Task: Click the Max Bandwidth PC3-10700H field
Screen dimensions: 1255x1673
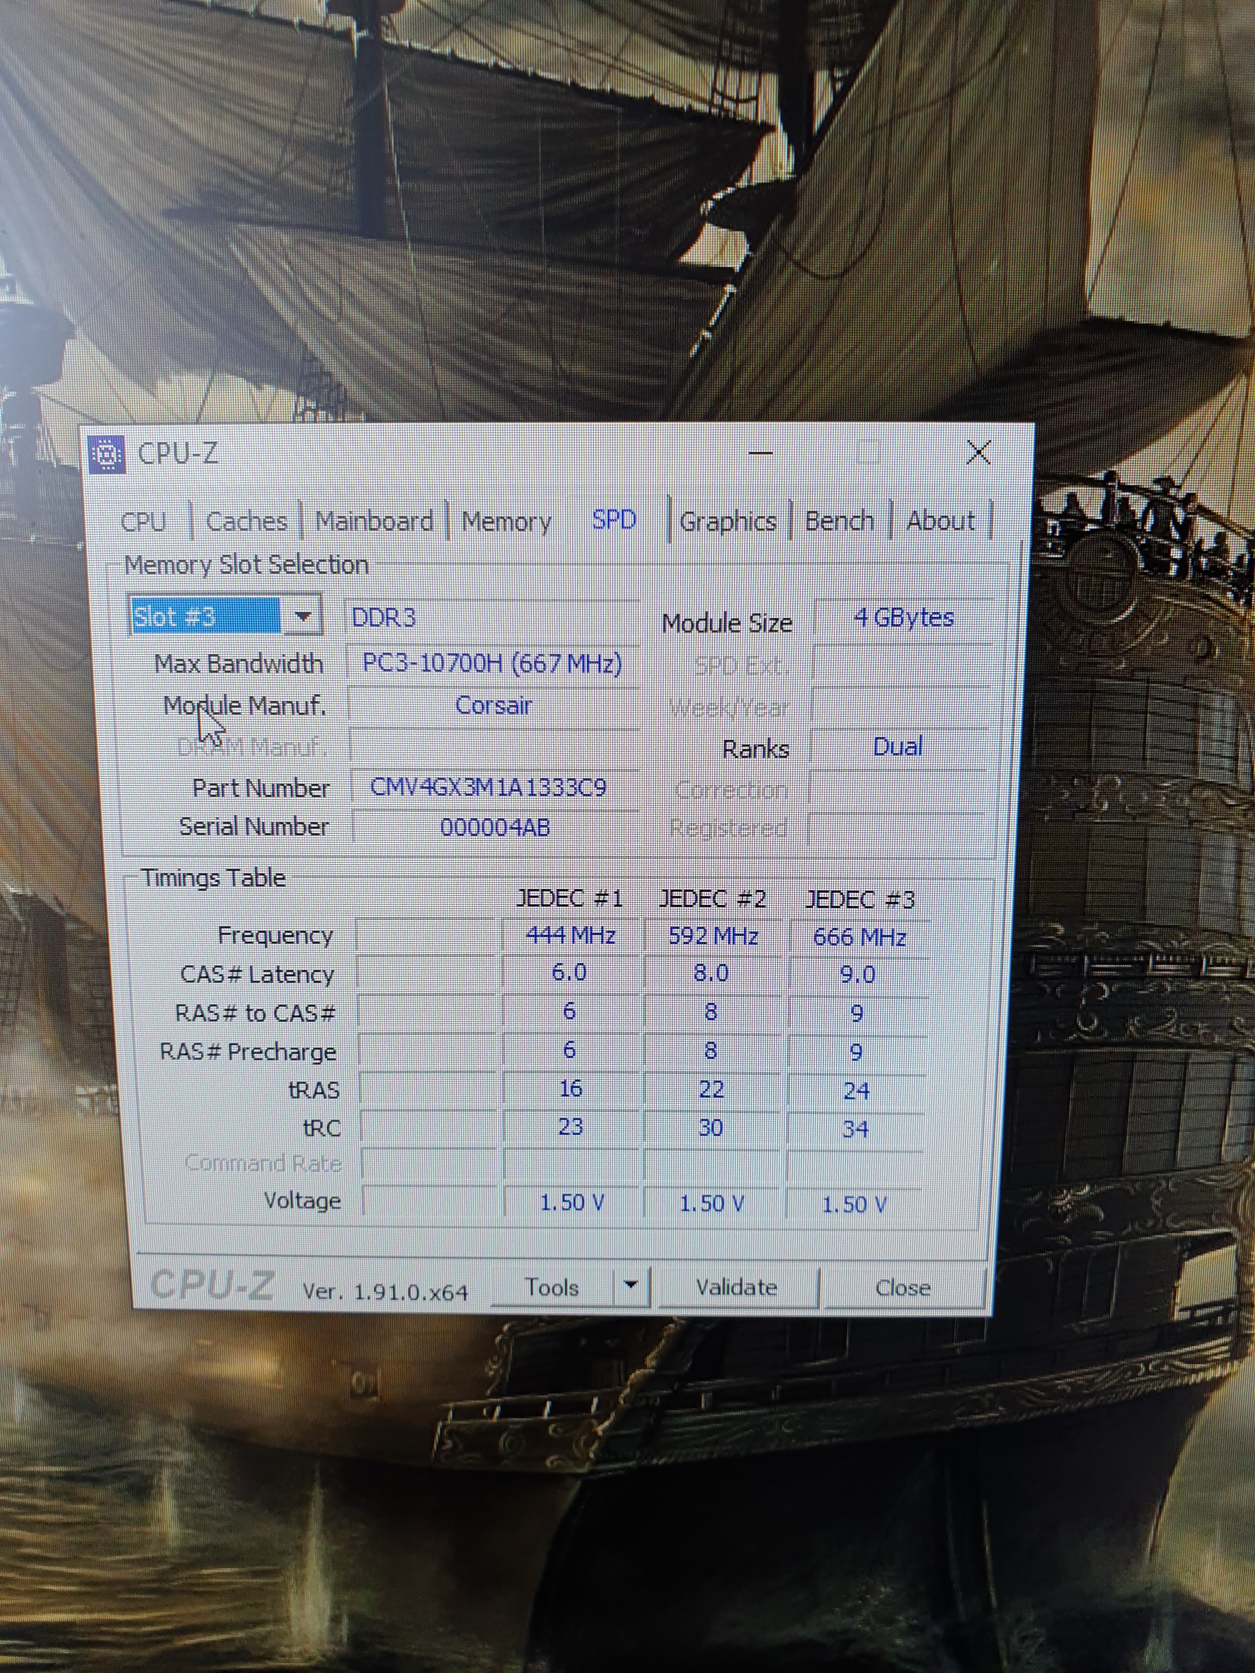Action: (x=492, y=664)
